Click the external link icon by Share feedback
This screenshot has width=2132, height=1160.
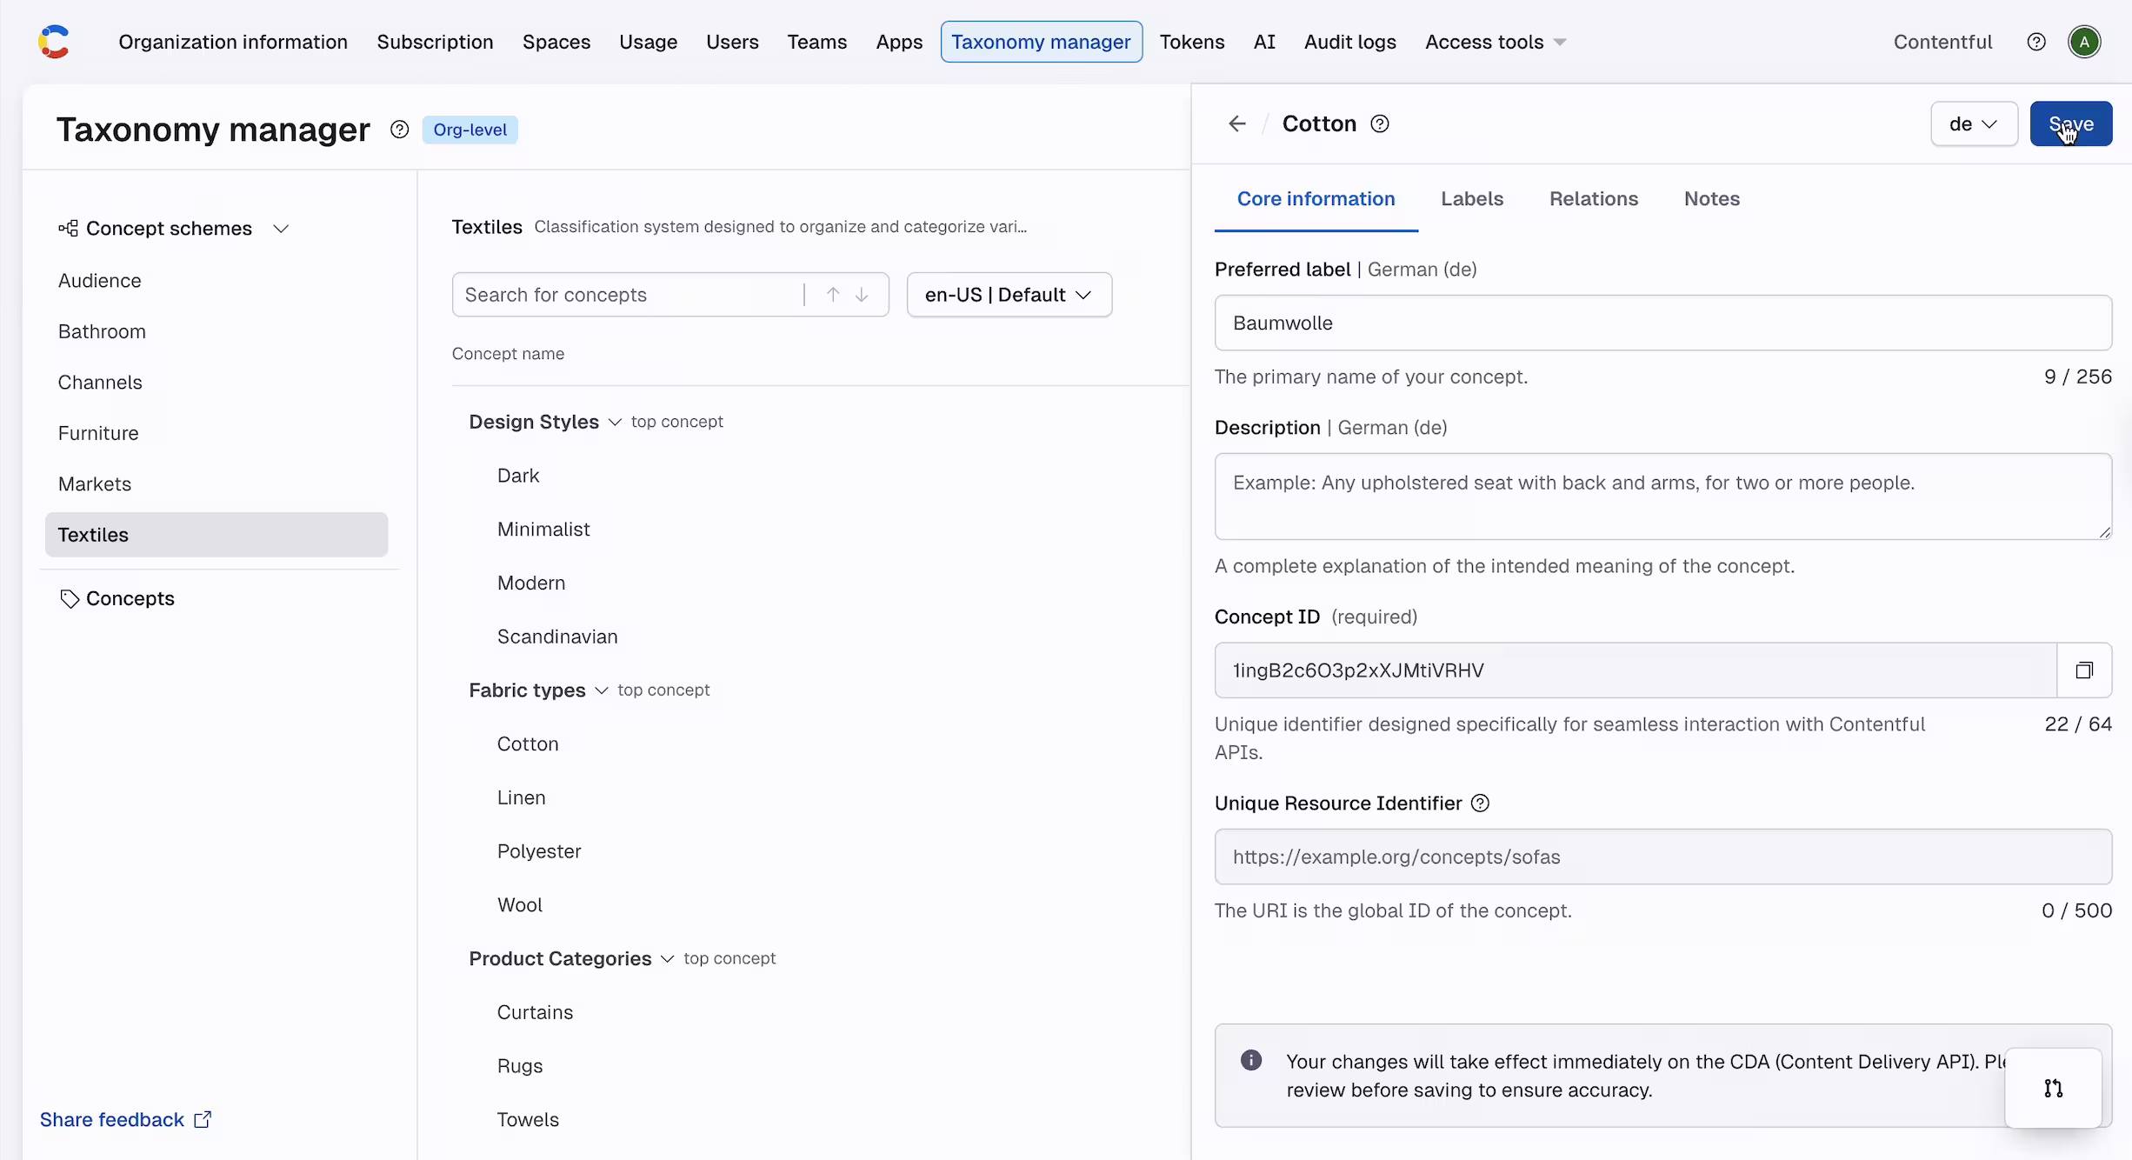point(203,1120)
